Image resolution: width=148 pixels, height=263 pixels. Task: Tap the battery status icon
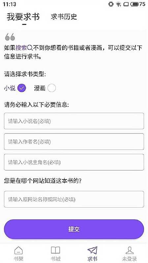(135, 4)
